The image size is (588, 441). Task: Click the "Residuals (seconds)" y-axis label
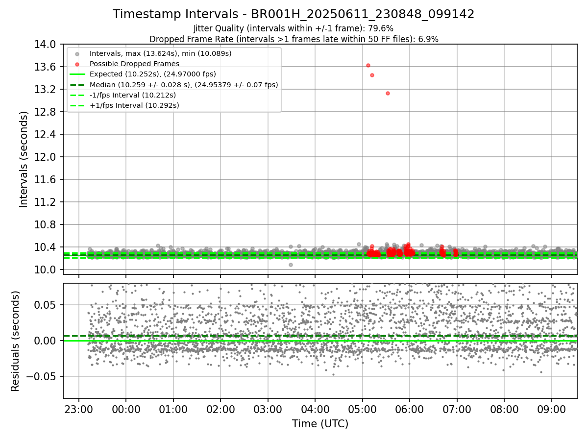point(15,341)
